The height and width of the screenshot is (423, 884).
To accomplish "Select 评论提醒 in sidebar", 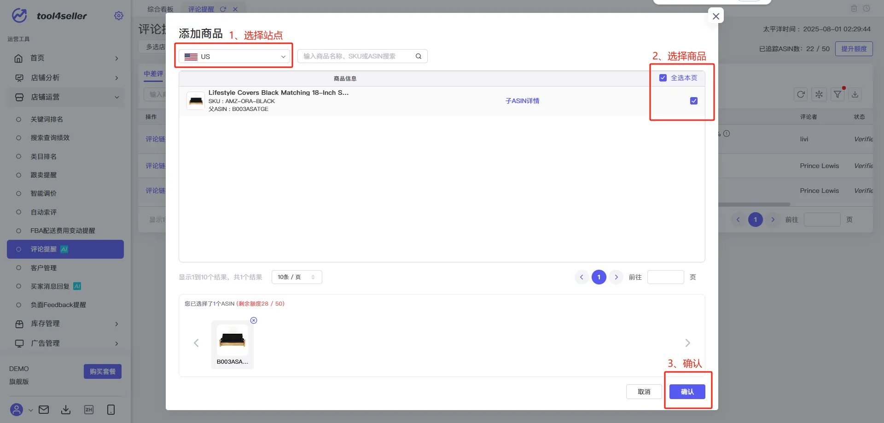I will [65, 249].
